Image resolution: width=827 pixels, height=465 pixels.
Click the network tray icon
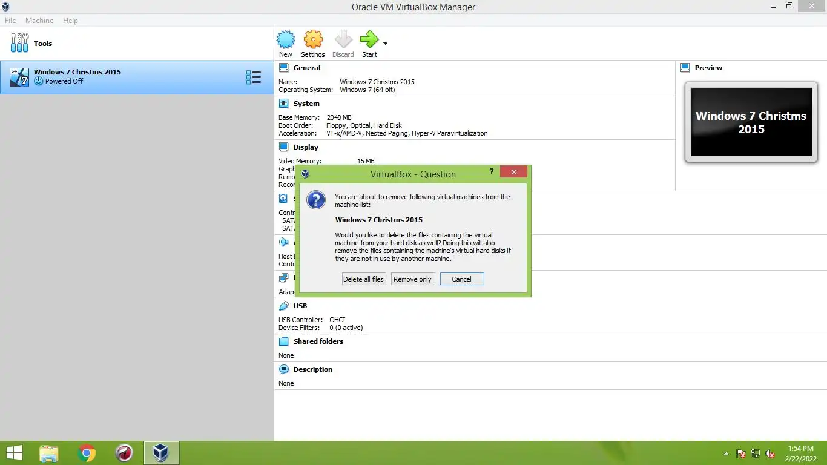point(756,453)
